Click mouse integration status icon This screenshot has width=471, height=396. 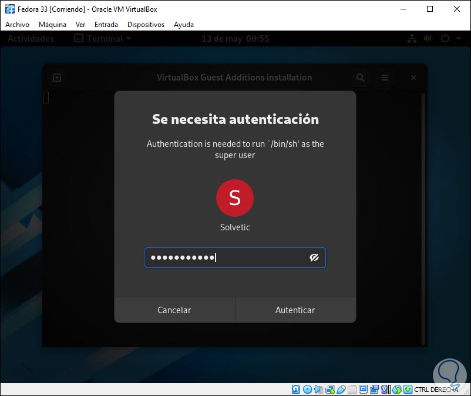click(397, 390)
